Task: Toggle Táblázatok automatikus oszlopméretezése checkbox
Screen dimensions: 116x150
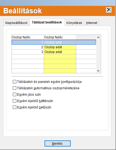Action: coord(14,88)
